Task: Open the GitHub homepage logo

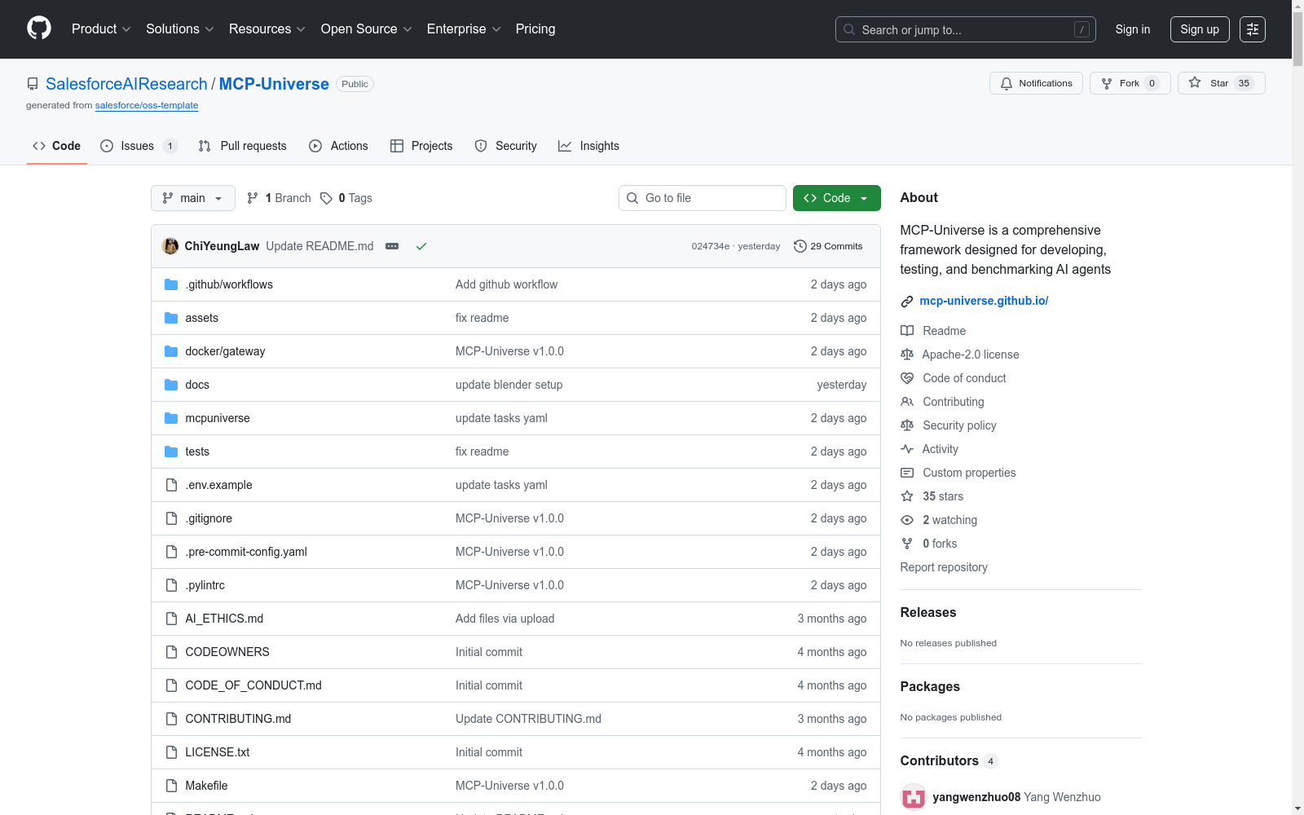Action: click(x=39, y=29)
